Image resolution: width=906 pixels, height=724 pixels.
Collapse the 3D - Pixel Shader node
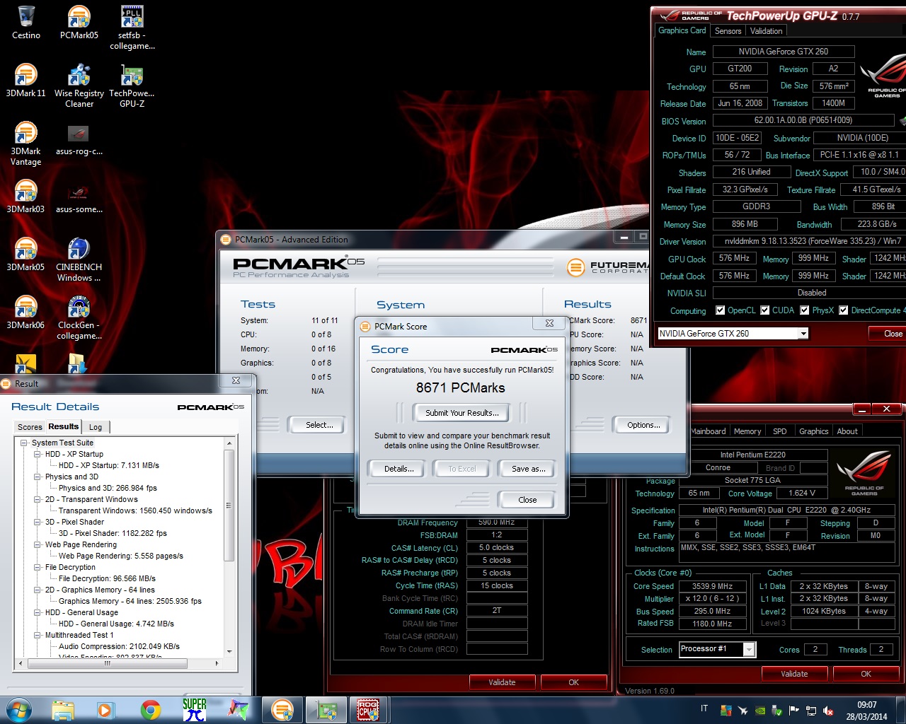(x=38, y=522)
